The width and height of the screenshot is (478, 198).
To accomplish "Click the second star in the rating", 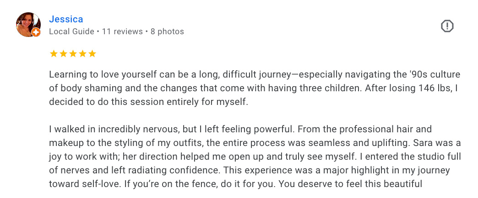I will 63,54.
